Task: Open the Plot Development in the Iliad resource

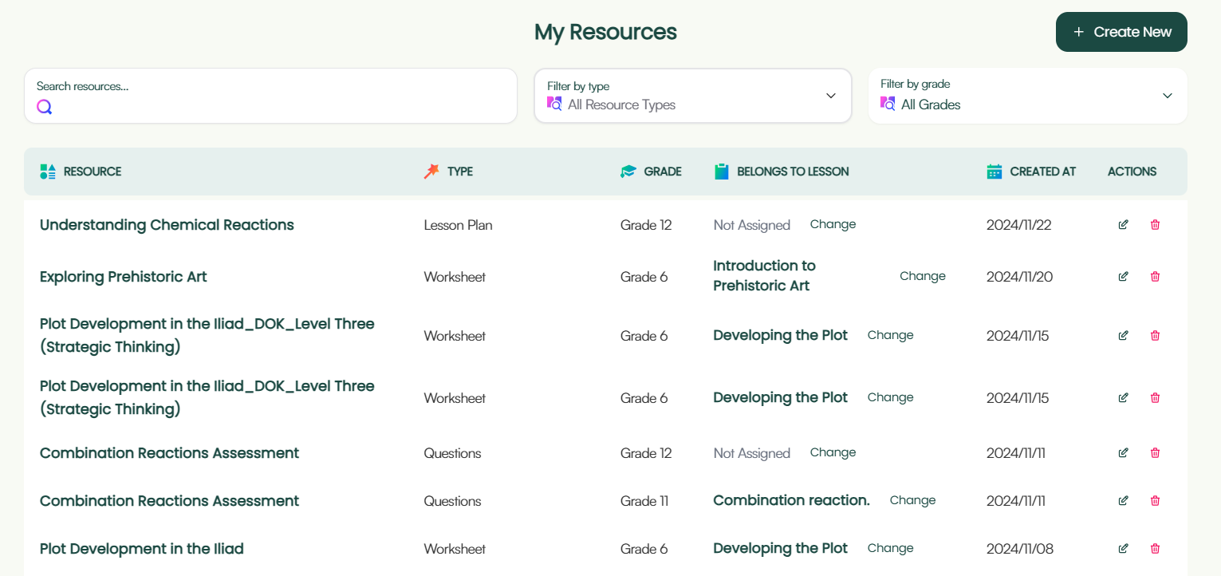Action: [x=142, y=549]
